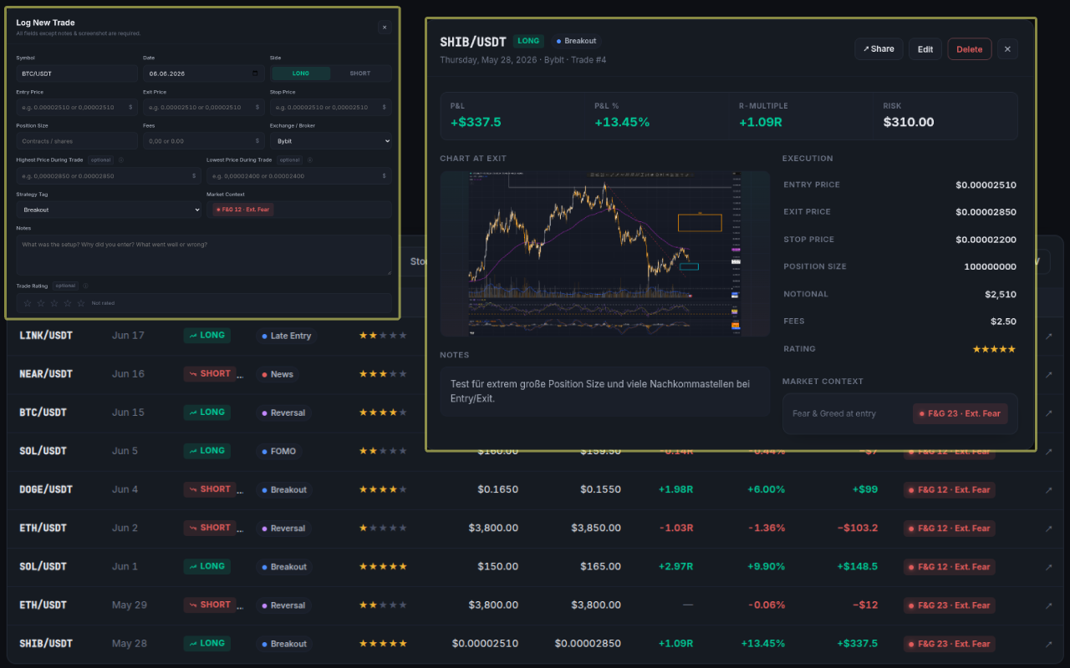Open the SOL/USDT Jun 1 row arrow icon

click(x=1048, y=567)
